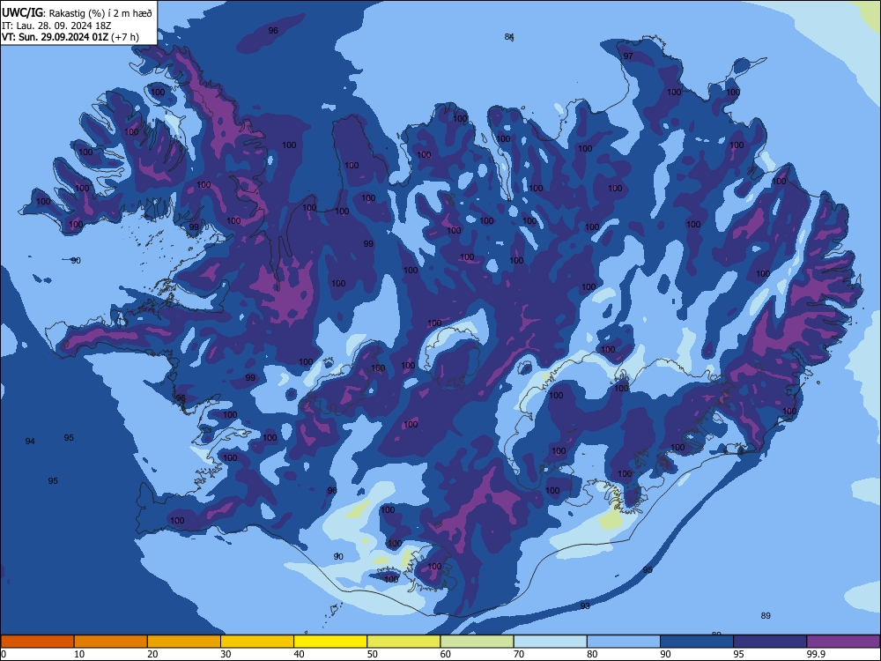Click the '93' humidity value on the map

tap(585, 606)
